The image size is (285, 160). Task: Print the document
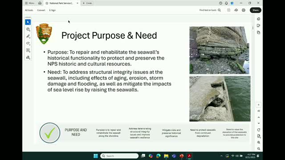click(244, 10)
